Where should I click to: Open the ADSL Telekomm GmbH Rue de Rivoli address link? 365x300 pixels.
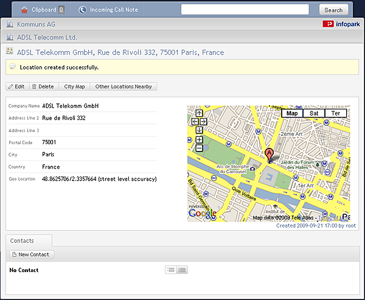[x=120, y=52]
